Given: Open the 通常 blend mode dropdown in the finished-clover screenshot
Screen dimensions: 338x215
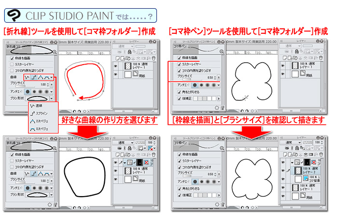Looking at the screenshot, I should click(x=290, y=143).
